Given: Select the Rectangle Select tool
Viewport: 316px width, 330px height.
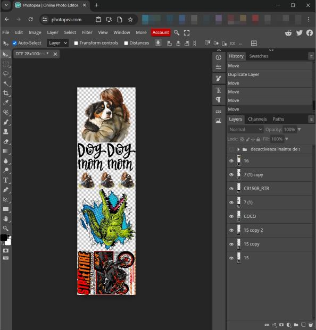Looking at the screenshot, I should 6,64.
